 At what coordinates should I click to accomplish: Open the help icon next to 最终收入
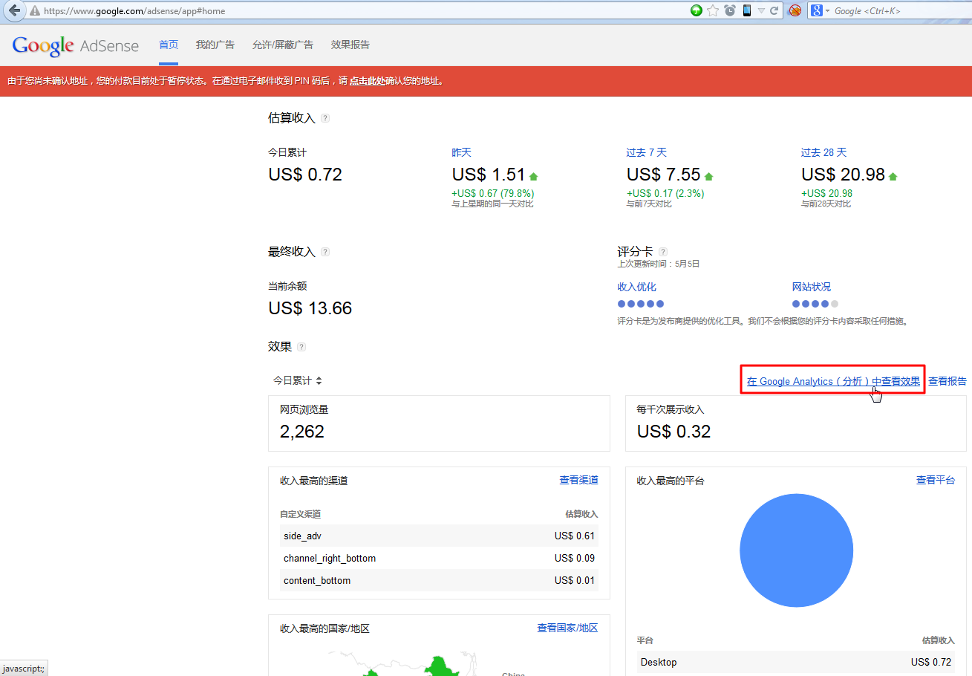coord(325,252)
